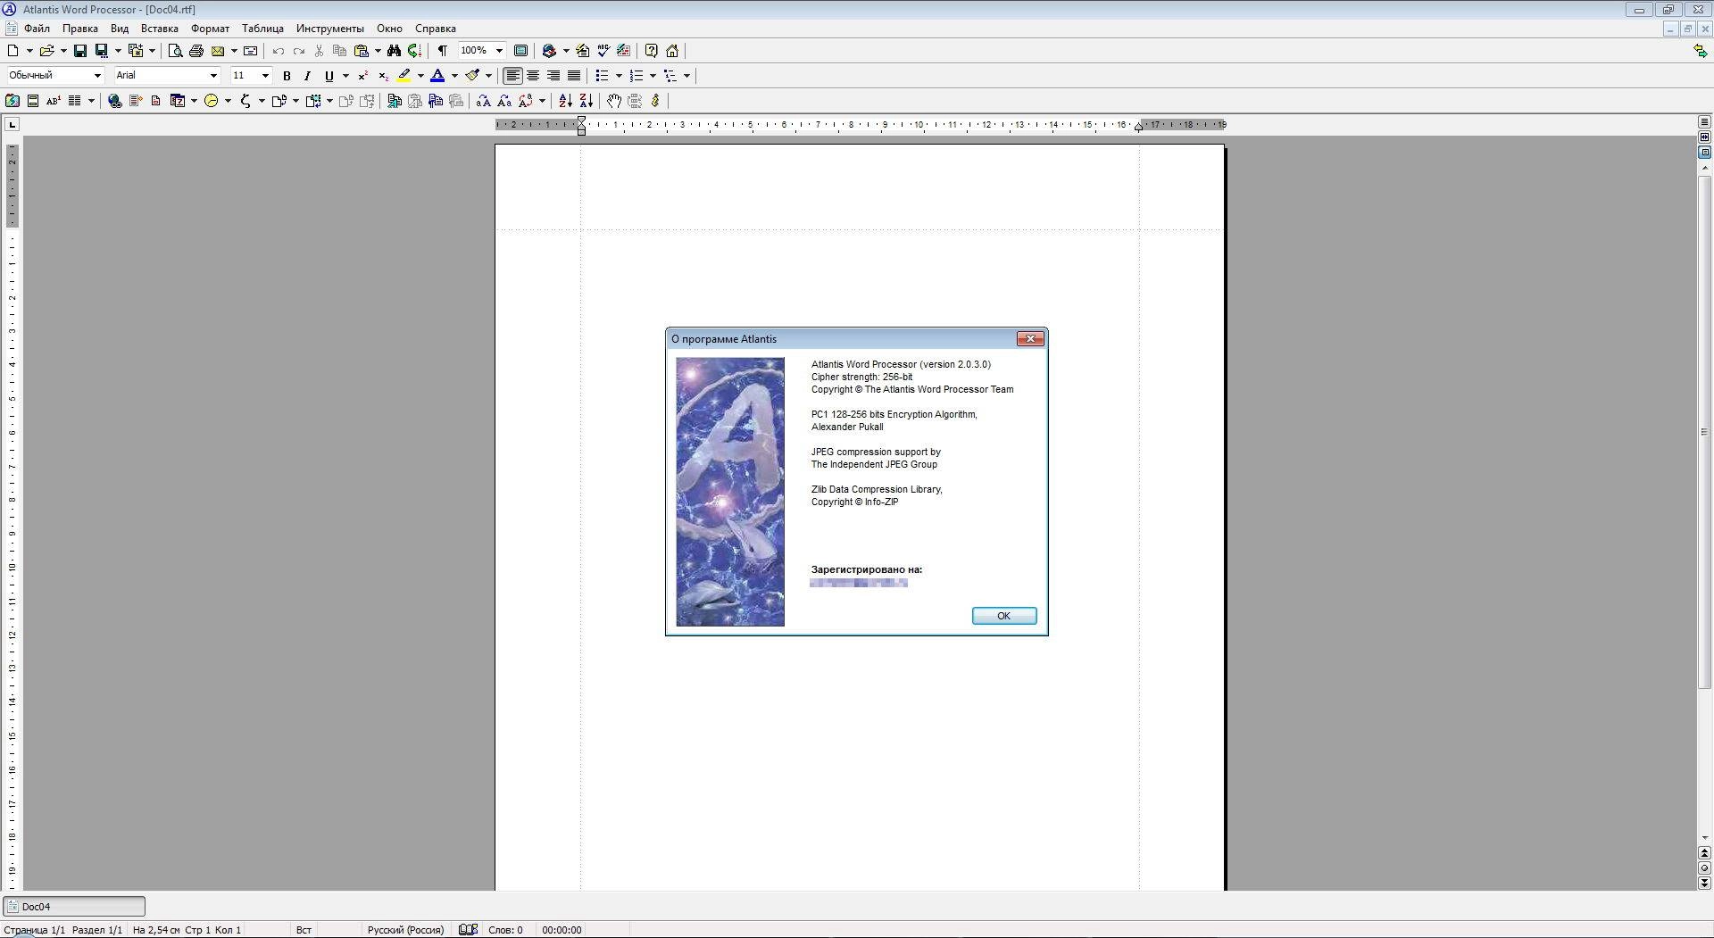Viewport: 1714px width, 938px height.
Task: Click the Send by e-mail envelope icon
Action: click(218, 51)
